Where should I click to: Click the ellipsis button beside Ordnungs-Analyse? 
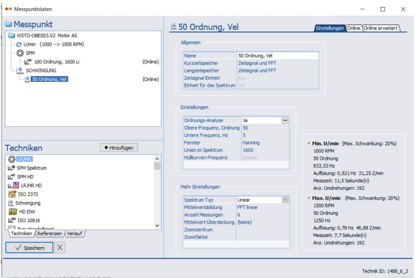click(x=285, y=121)
